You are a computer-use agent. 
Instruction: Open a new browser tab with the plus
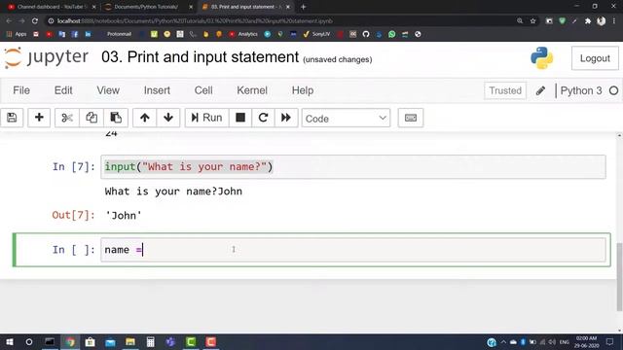coord(303,7)
